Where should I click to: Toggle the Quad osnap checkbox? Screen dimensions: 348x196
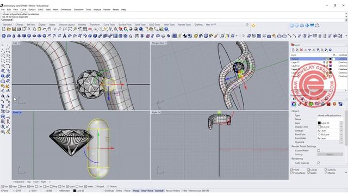pyautogui.click(x=67, y=187)
